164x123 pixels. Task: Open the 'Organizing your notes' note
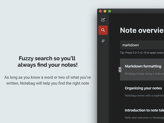point(143,88)
